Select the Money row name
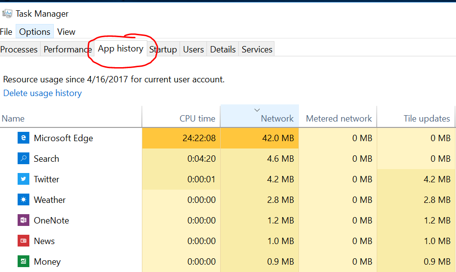Viewport: 456px width, 272px height. (47, 262)
